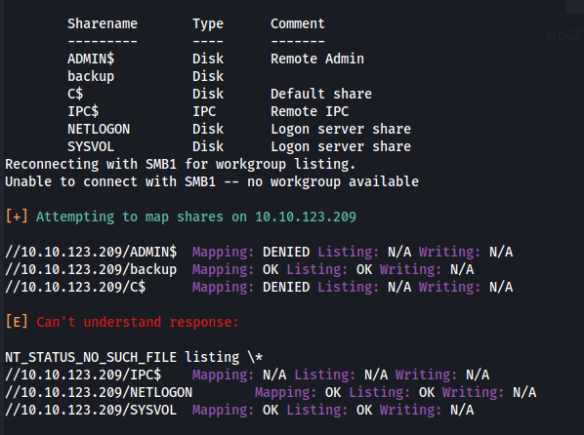Click the Remote Admin comment
This screenshot has height=435, width=584.
click(x=317, y=59)
